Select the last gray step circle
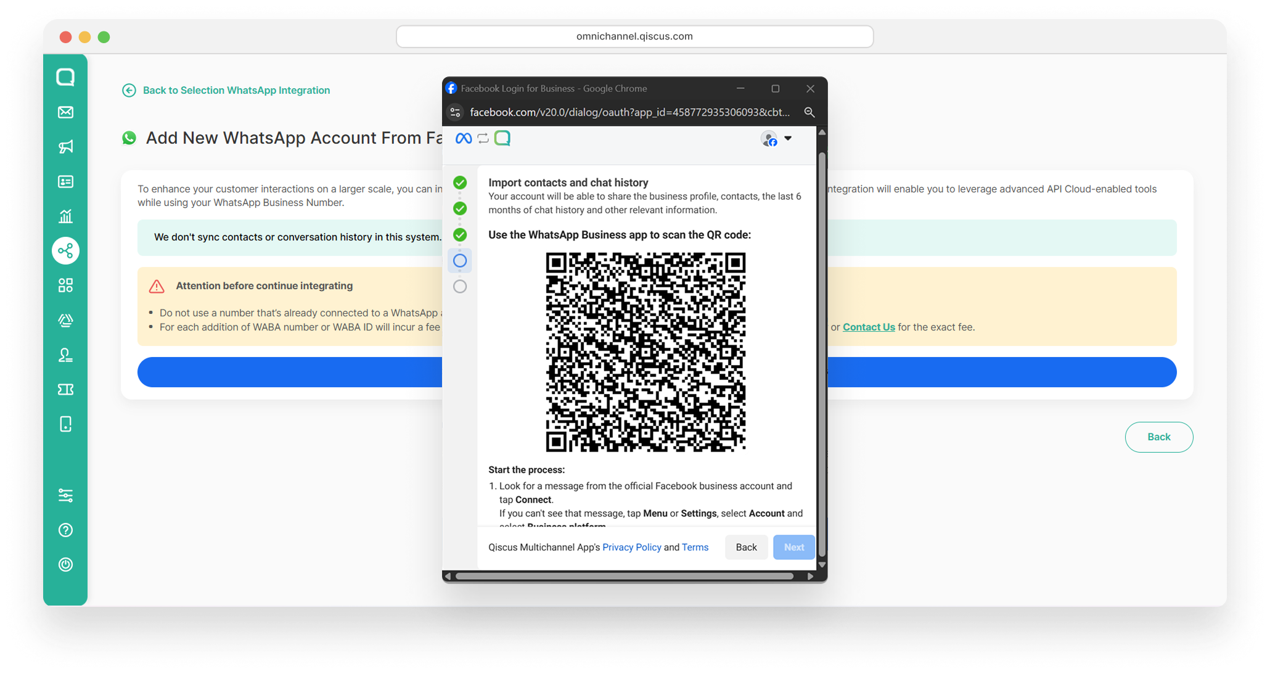The height and width of the screenshot is (674, 1270). (x=460, y=286)
